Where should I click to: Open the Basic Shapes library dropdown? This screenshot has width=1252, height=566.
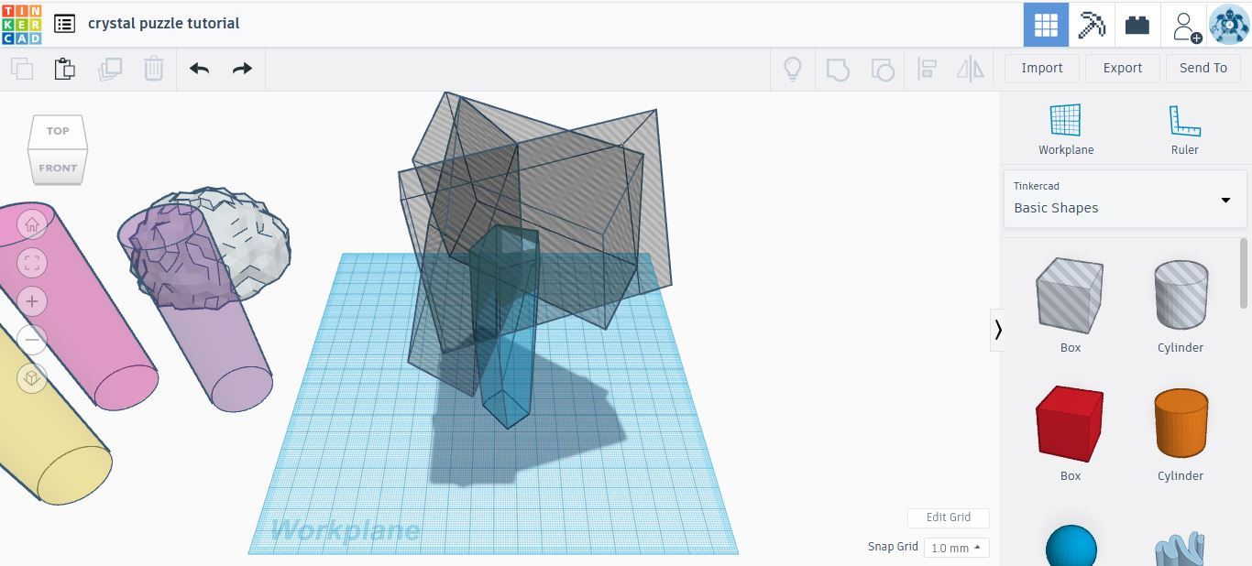[x=1126, y=199]
